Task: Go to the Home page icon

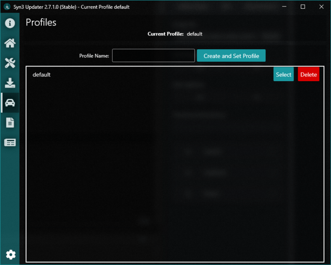Action: [10, 43]
